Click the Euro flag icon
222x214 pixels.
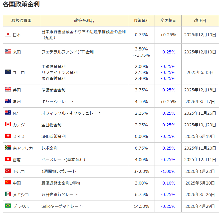tap(8, 72)
